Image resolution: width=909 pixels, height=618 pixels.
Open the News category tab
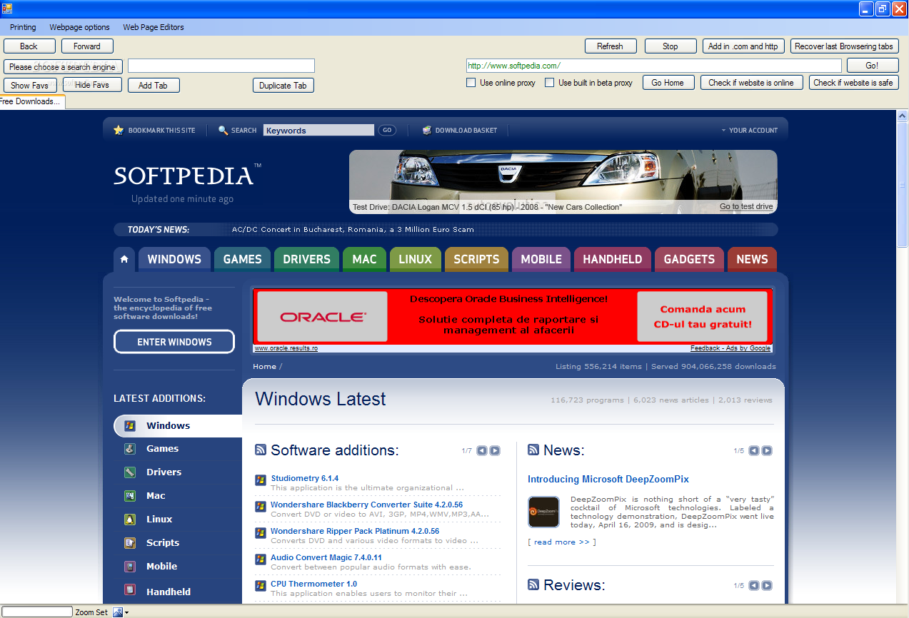coord(752,260)
